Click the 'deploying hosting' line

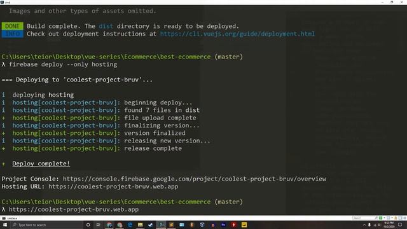pos(43,95)
